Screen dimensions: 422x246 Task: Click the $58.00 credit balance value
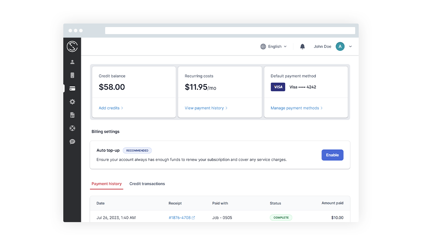tap(112, 87)
